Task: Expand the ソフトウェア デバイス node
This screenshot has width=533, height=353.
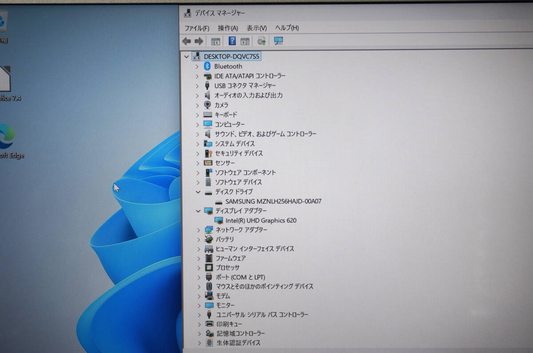Action: click(x=198, y=182)
